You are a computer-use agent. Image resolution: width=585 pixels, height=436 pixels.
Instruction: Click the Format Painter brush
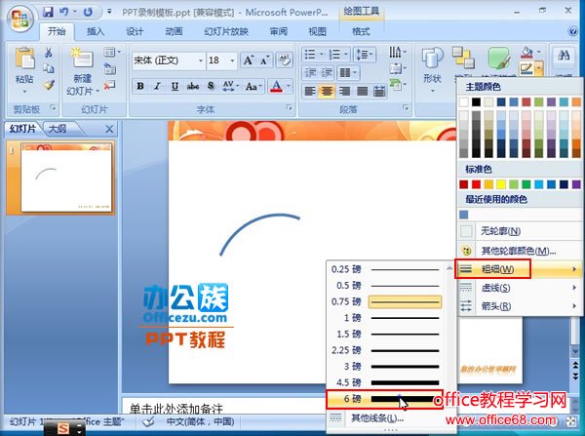click(48, 85)
